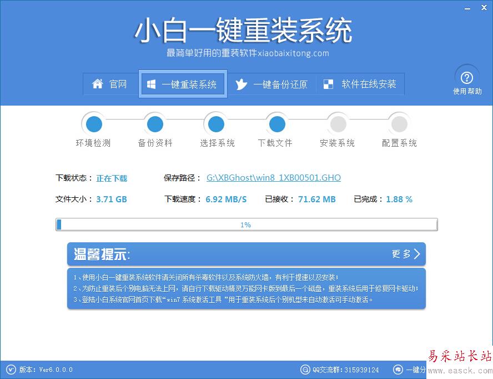The image size is (493, 379).
Task: Select the 一键重装系统 tab
Action: point(183,84)
